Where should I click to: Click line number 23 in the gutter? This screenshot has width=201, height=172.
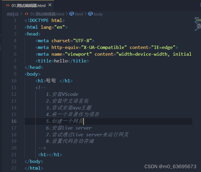[14, 168]
